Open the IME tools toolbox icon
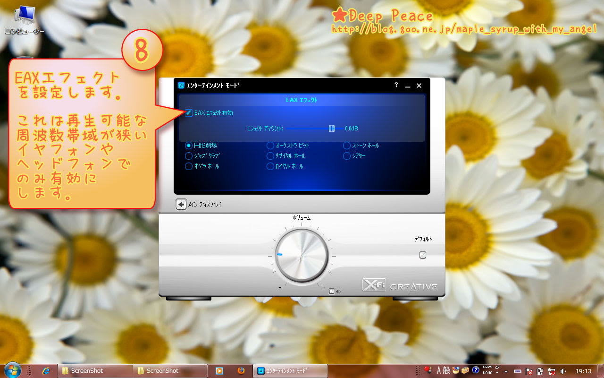The image size is (604, 378). 465,370
